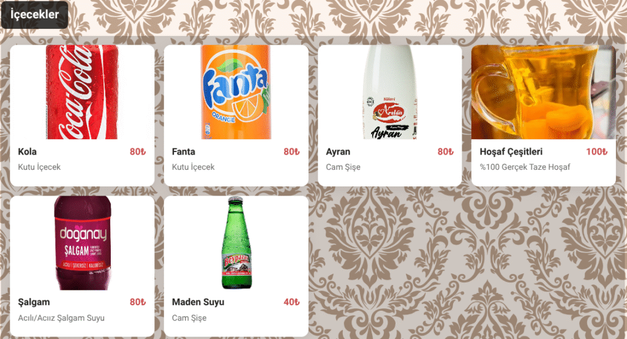The height and width of the screenshot is (339, 627).
Task: Open the Fanta item title
Action: click(184, 151)
